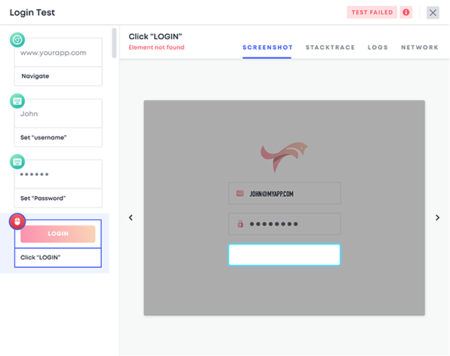Go to previous screenshot with left chevron

point(131,217)
